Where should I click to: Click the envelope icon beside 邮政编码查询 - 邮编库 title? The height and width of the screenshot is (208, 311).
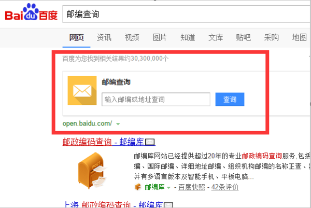150,142
